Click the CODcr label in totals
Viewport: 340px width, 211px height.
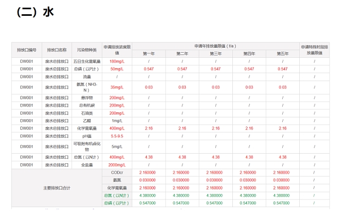tap(117, 172)
